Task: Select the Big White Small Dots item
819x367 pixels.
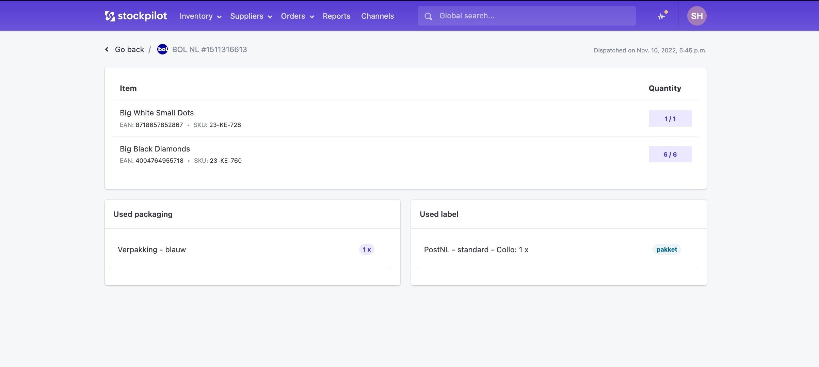Action: (x=157, y=113)
